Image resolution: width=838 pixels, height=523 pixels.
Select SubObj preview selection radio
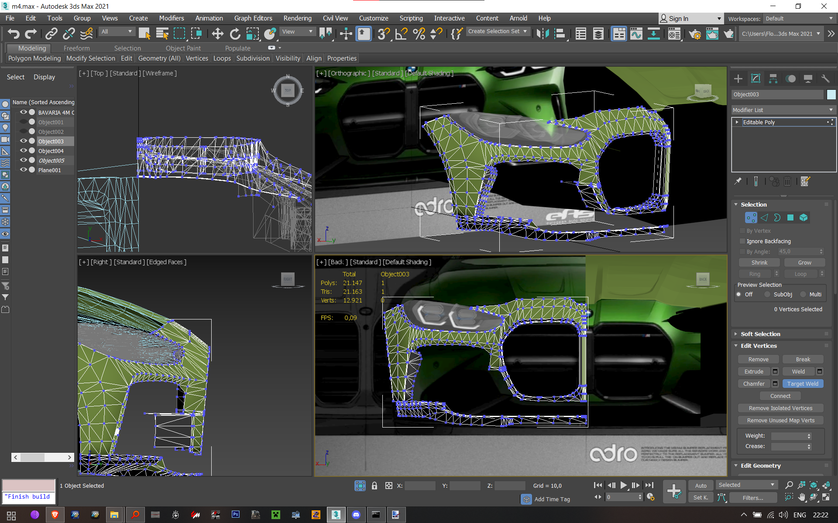pyautogui.click(x=767, y=294)
